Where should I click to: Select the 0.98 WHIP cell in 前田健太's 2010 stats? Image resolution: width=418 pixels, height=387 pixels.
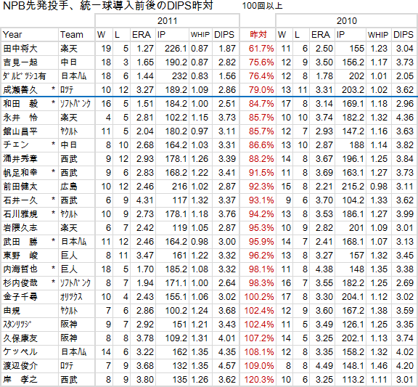379,187
